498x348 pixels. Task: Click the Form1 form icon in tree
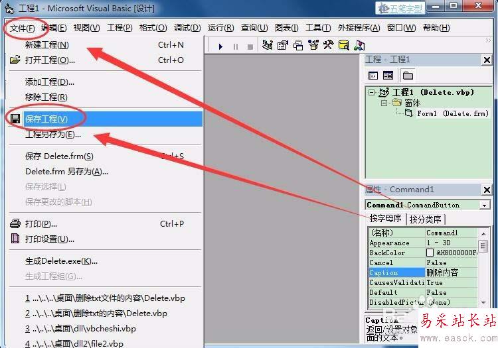[409, 113]
